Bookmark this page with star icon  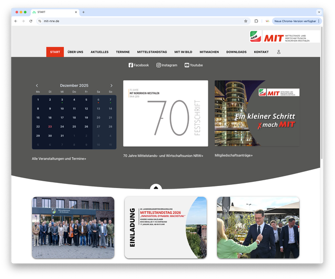[x=245, y=21]
